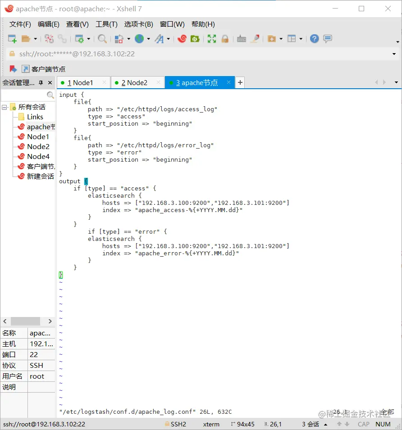Open the 查看(V) menu
Screen dimensions: 402x430
point(78,24)
